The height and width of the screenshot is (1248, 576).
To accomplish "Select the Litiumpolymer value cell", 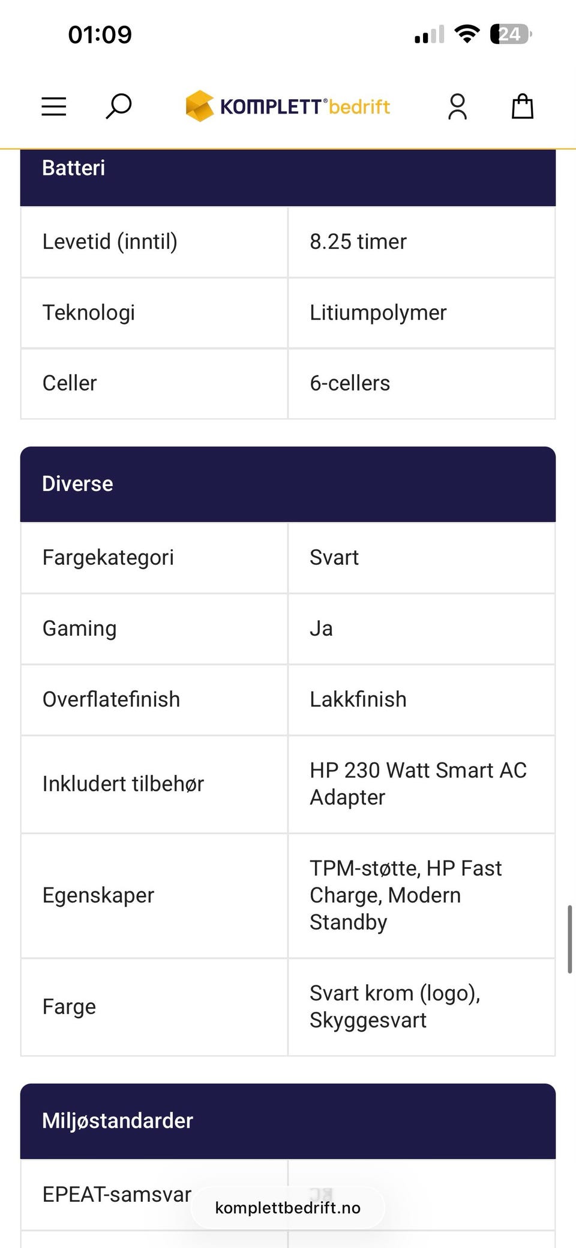I will click(x=422, y=312).
